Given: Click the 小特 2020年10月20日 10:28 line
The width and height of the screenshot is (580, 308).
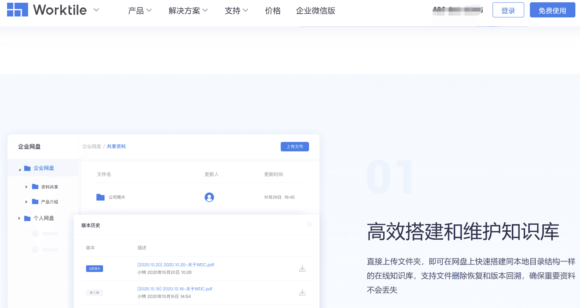Looking at the screenshot, I should (164, 272).
